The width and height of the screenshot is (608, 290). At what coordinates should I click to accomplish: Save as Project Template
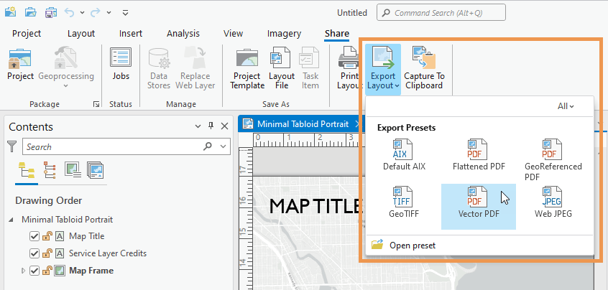tap(247, 68)
